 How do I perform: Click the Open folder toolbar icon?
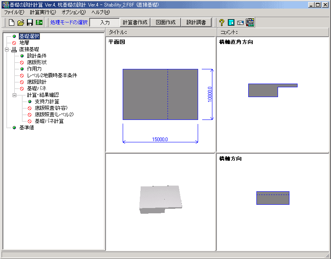[21, 22]
